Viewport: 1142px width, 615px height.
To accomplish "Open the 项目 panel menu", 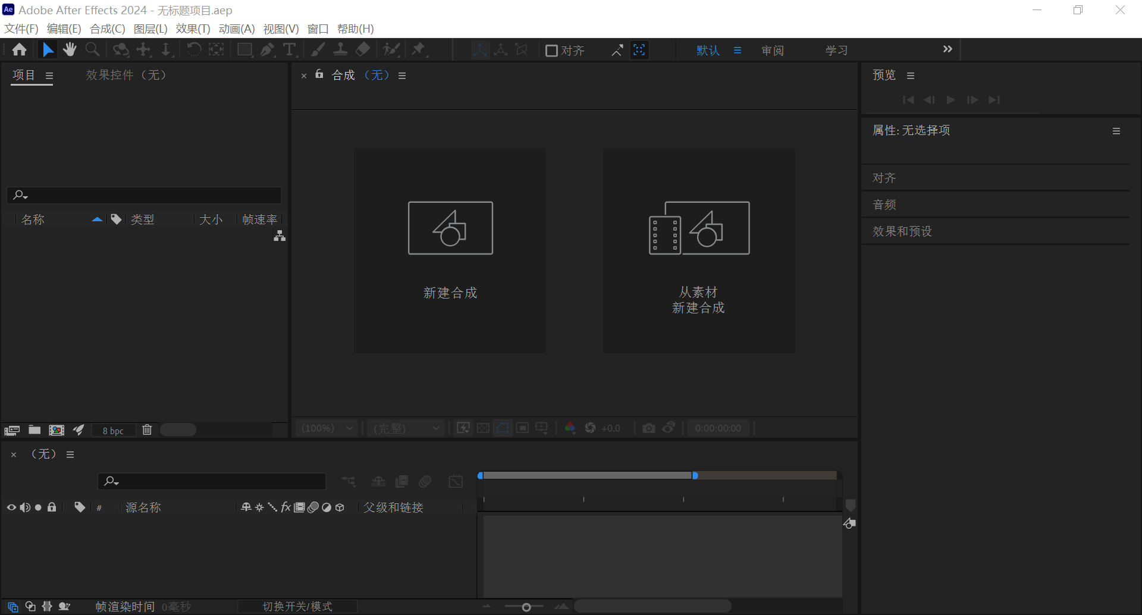I will tap(49, 76).
